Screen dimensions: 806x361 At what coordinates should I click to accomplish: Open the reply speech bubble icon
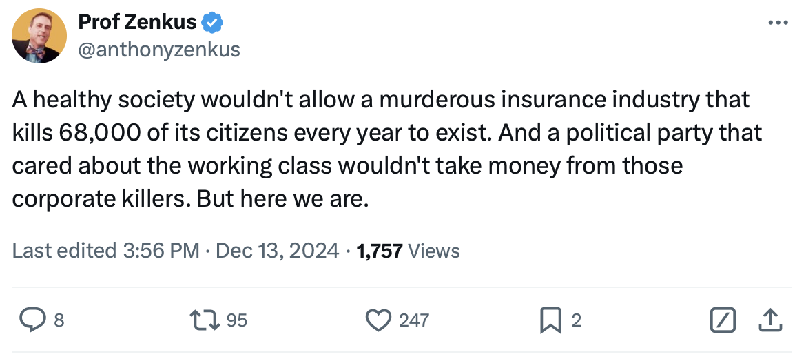(32, 320)
